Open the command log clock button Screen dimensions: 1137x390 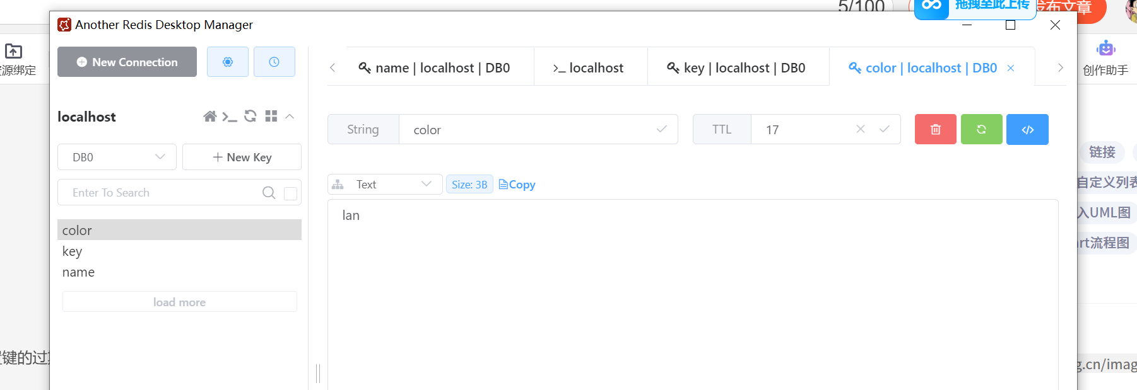click(x=274, y=62)
